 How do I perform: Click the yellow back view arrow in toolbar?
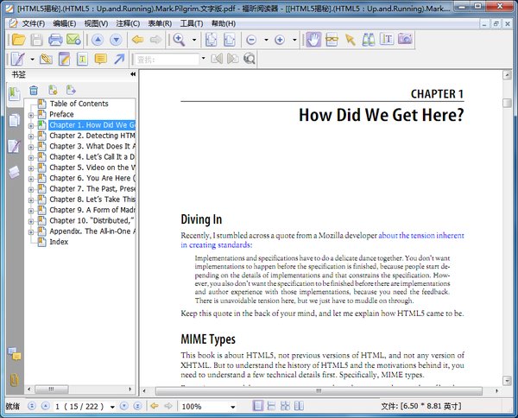tap(138, 40)
